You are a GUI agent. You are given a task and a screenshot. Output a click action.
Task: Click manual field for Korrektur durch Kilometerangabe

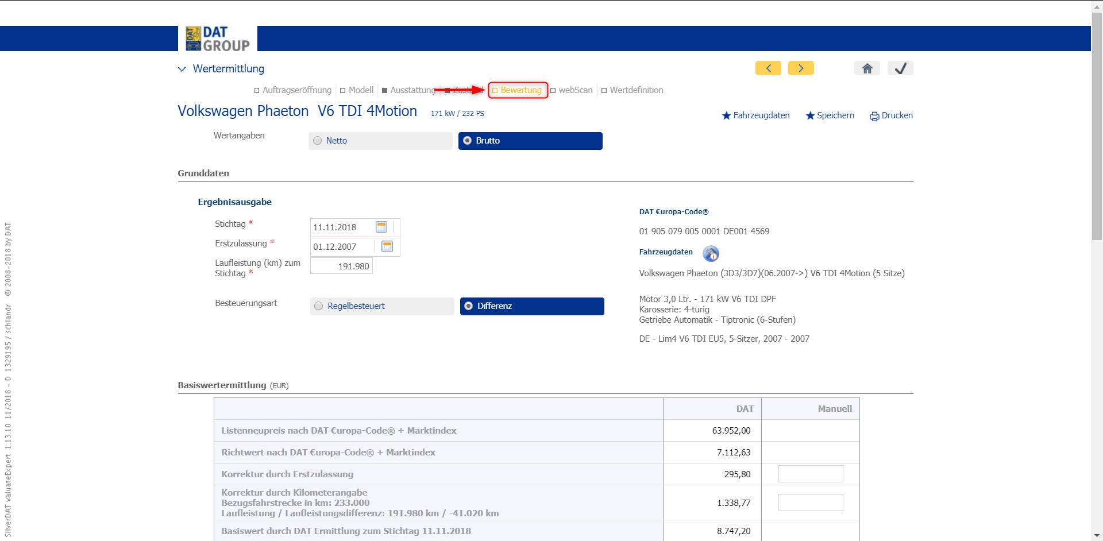[x=811, y=503]
